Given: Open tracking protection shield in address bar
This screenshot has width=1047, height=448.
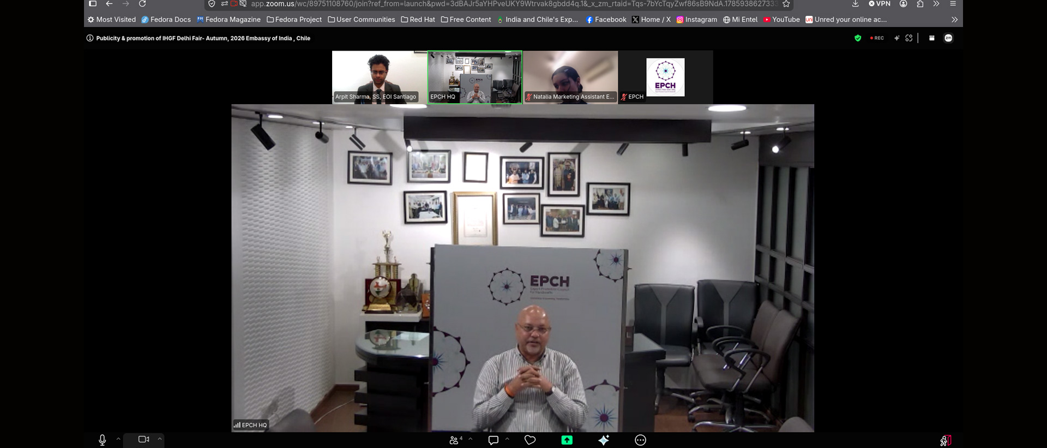Looking at the screenshot, I should (212, 4).
